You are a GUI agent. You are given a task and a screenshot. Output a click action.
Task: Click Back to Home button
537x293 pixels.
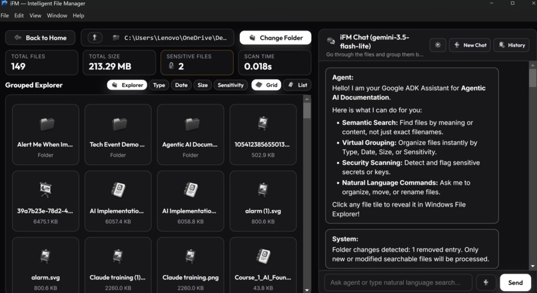click(x=40, y=38)
